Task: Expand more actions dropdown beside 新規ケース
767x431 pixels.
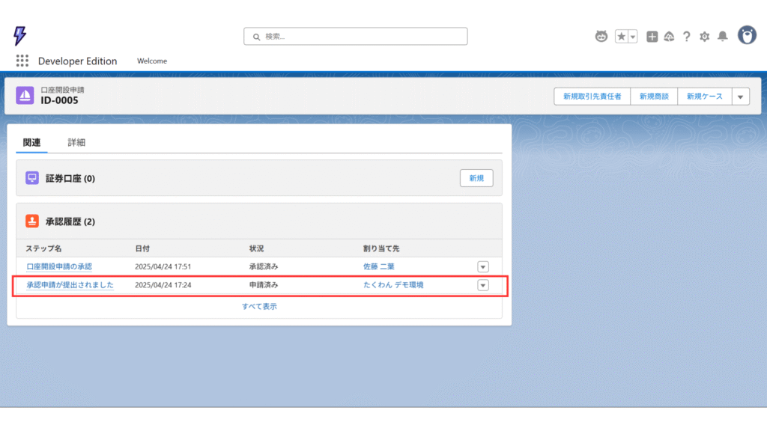Action: pos(741,97)
